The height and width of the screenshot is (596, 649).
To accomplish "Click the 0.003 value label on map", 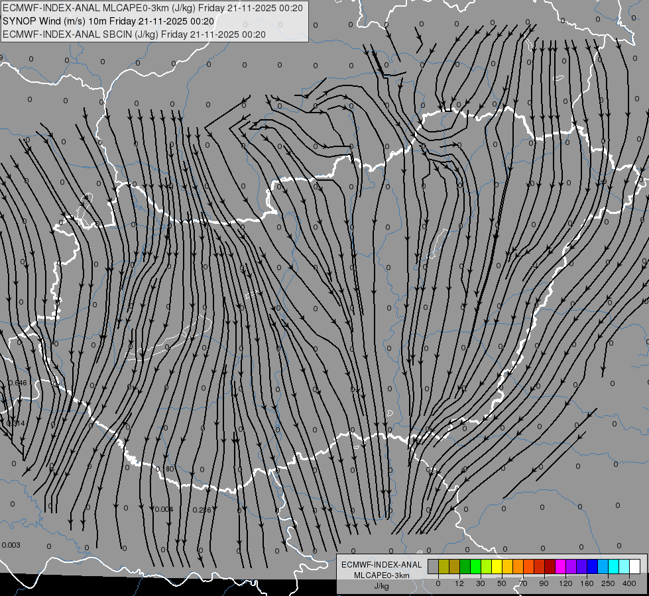I will (x=11, y=545).
